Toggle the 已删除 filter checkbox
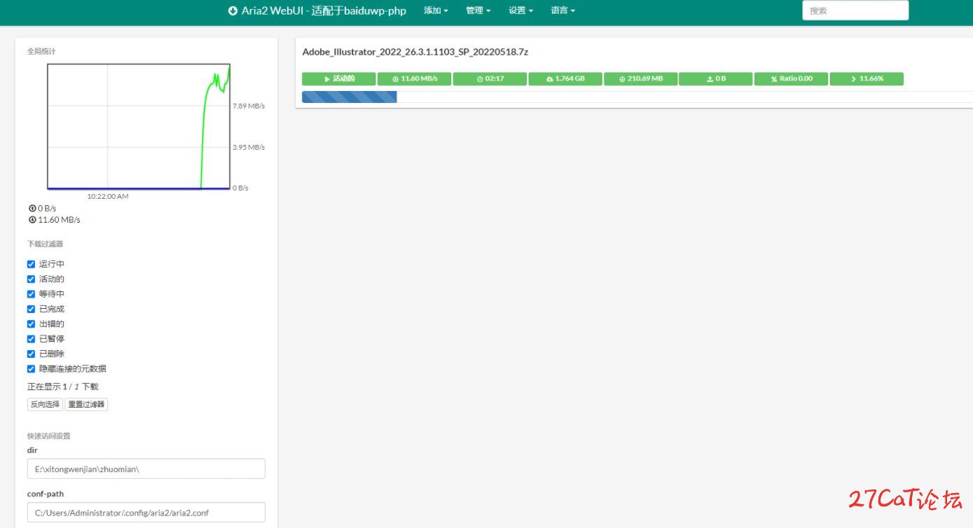973x528 pixels. [x=31, y=354]
